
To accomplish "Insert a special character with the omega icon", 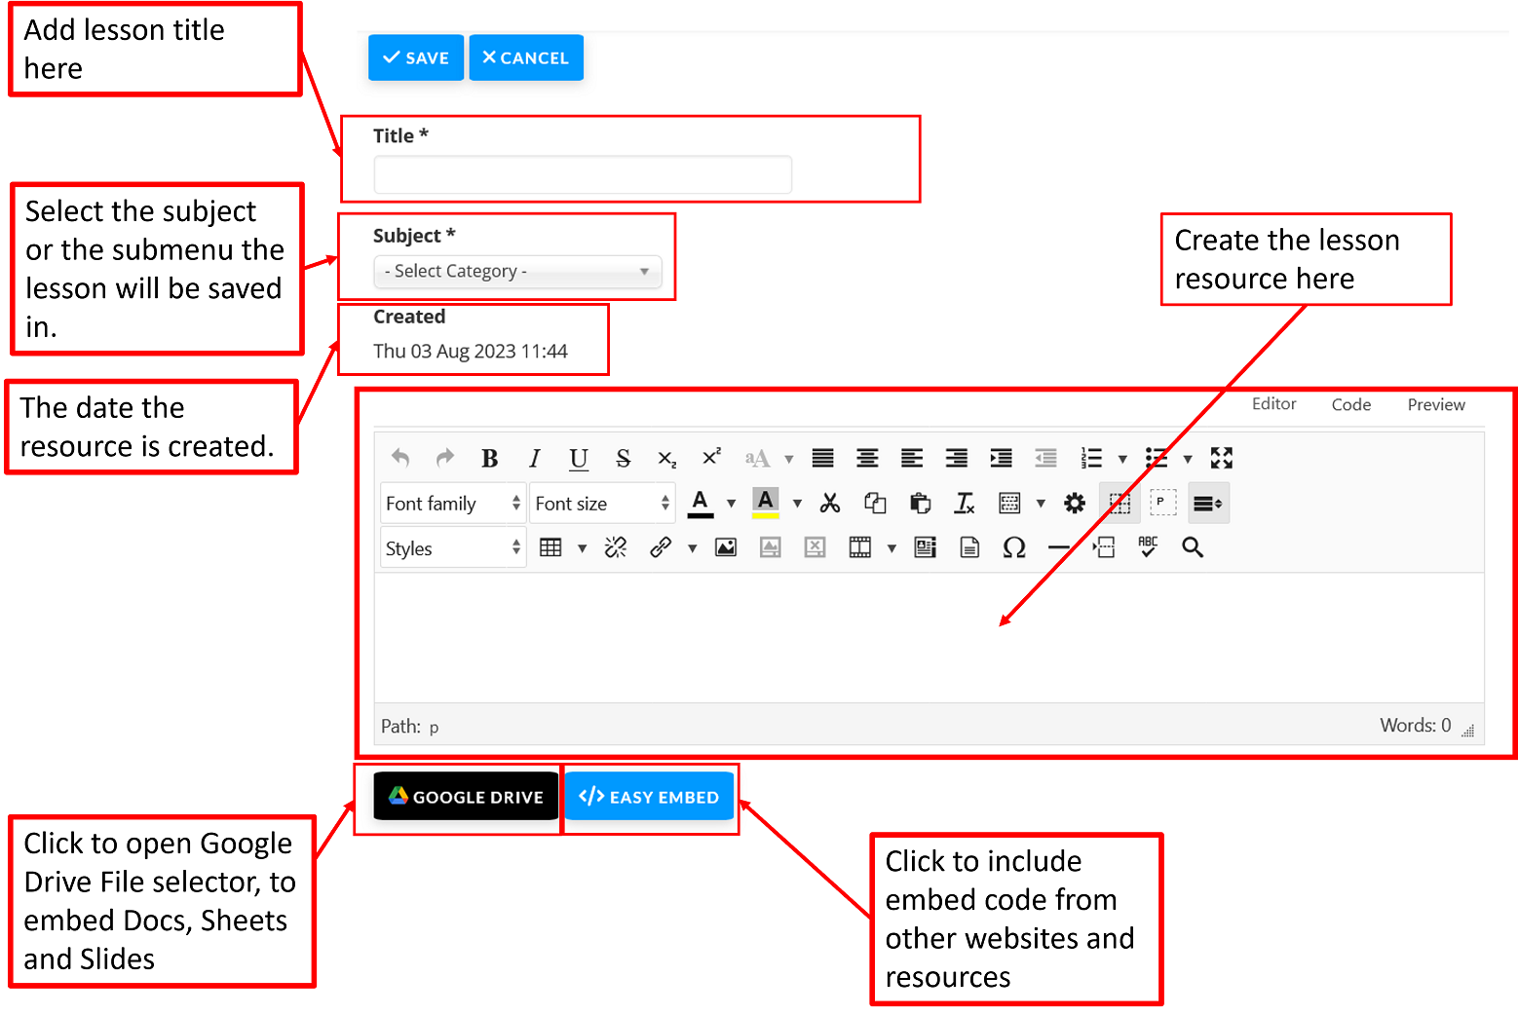I will coord(1014,547).
